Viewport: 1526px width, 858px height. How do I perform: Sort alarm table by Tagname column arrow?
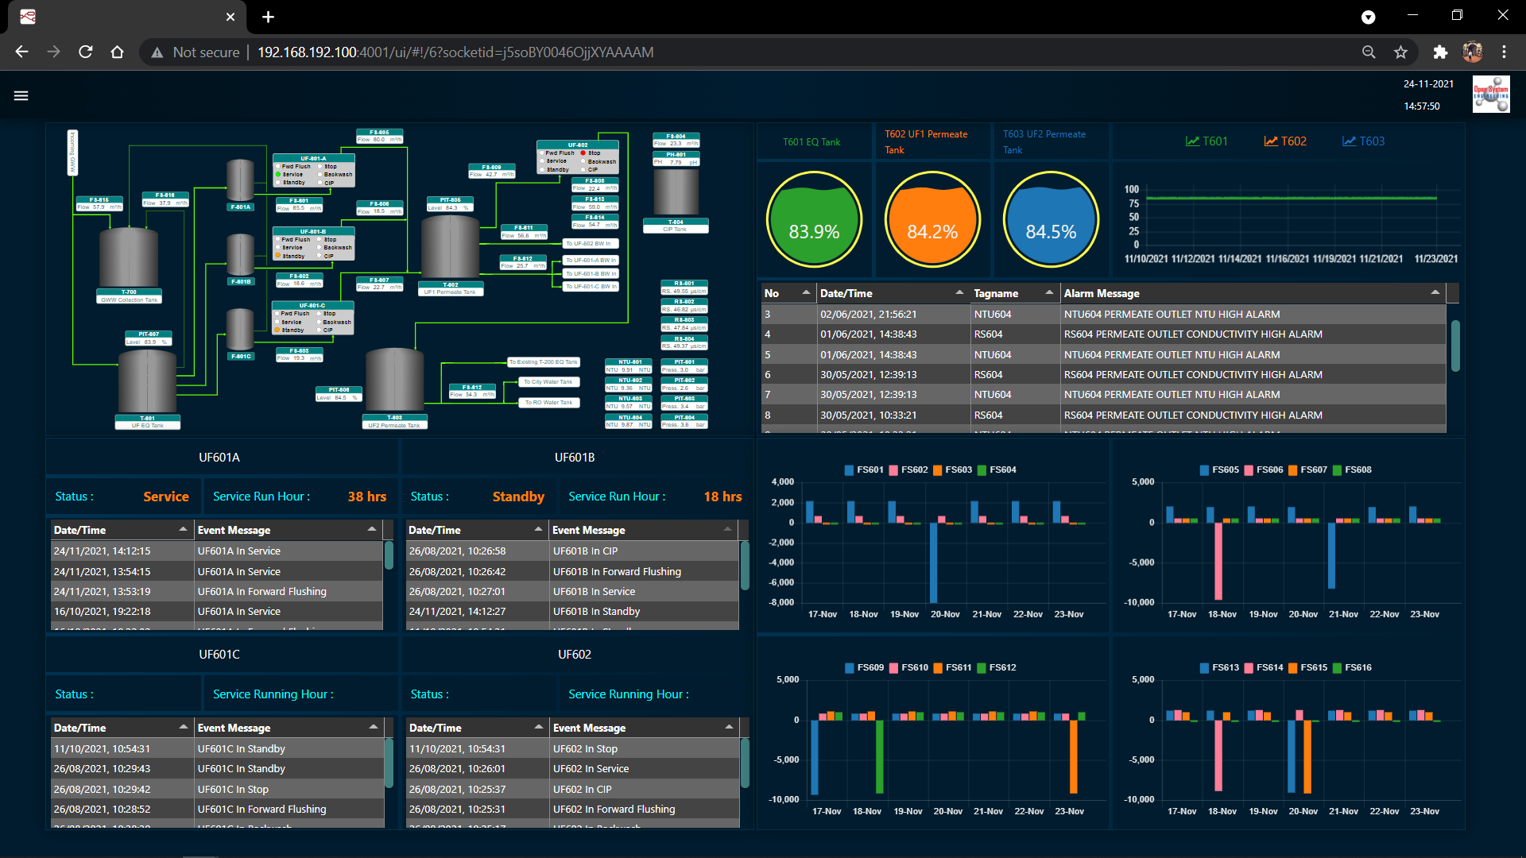click(x=1049, y=293)
